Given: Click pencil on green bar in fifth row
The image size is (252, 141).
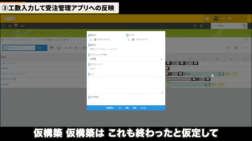Looking at the screenshot, I should tap(208, 84).
